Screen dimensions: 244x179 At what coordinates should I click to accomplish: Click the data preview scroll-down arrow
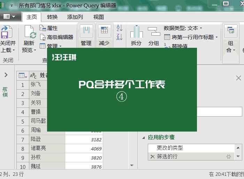tap(132, 165)
